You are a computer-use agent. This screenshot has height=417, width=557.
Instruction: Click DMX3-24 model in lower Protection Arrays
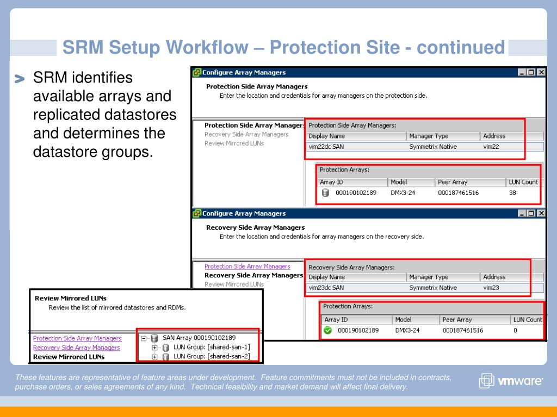pos(407,331)
